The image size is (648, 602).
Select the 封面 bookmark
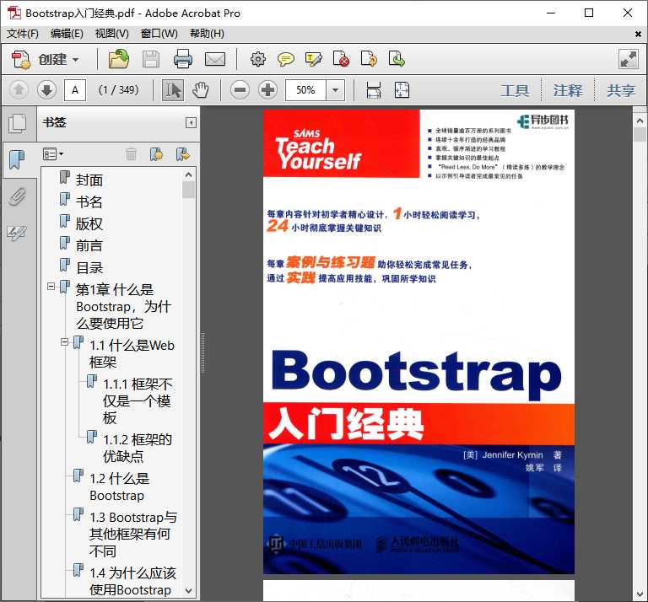(x=89, y=180)
